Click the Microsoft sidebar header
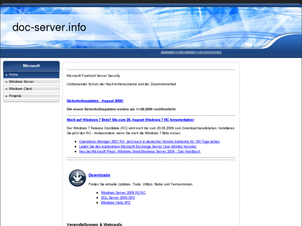This screenshot has height=226, width=302. tap(32, 66)
